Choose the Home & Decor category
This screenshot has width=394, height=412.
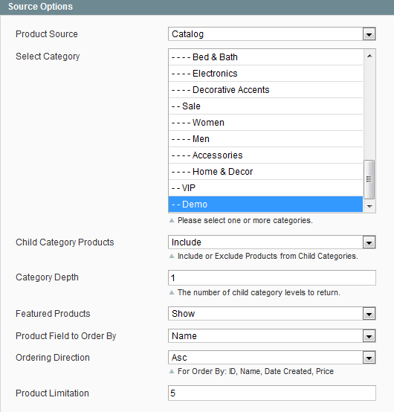pos(265,172)
